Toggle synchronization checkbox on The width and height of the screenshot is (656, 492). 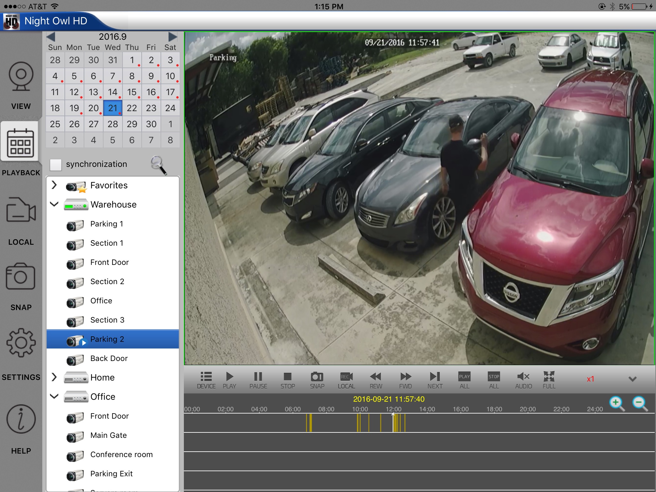tap(56, 164)
